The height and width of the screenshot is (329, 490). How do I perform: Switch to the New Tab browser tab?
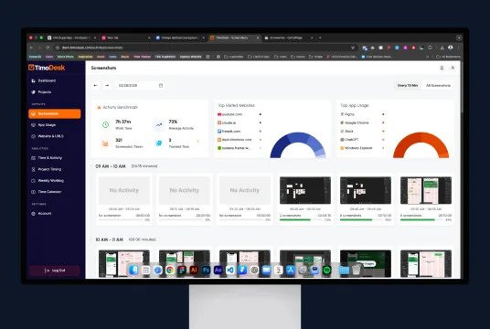click(126, 37)
